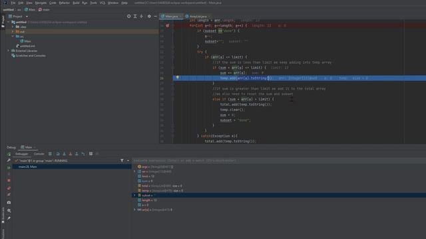Click the breakpoint marker on the for-loop line

click(x=167, y=25)
